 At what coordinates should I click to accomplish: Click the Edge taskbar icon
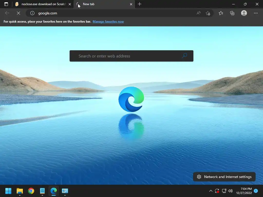pos(54,191)
